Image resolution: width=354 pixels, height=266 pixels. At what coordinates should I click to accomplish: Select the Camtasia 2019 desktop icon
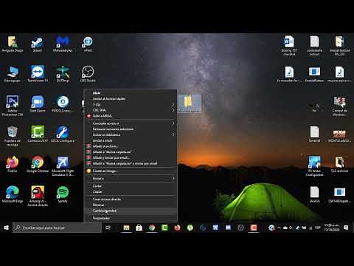(38, 134)
